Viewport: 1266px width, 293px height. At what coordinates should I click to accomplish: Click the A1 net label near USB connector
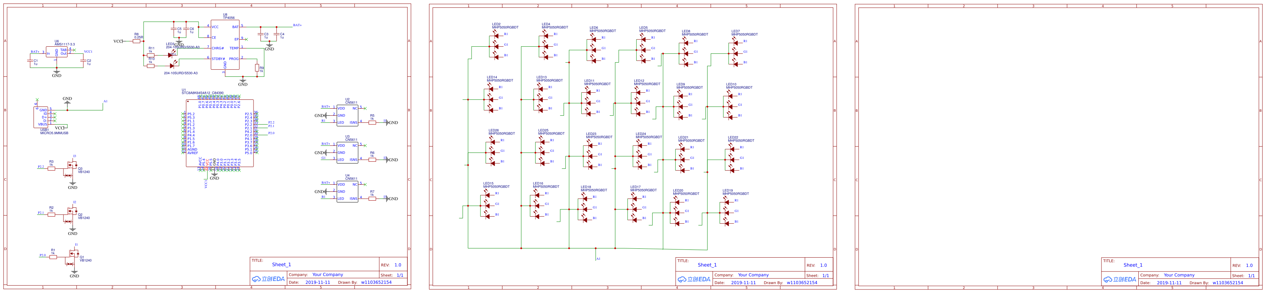point(105,101)
